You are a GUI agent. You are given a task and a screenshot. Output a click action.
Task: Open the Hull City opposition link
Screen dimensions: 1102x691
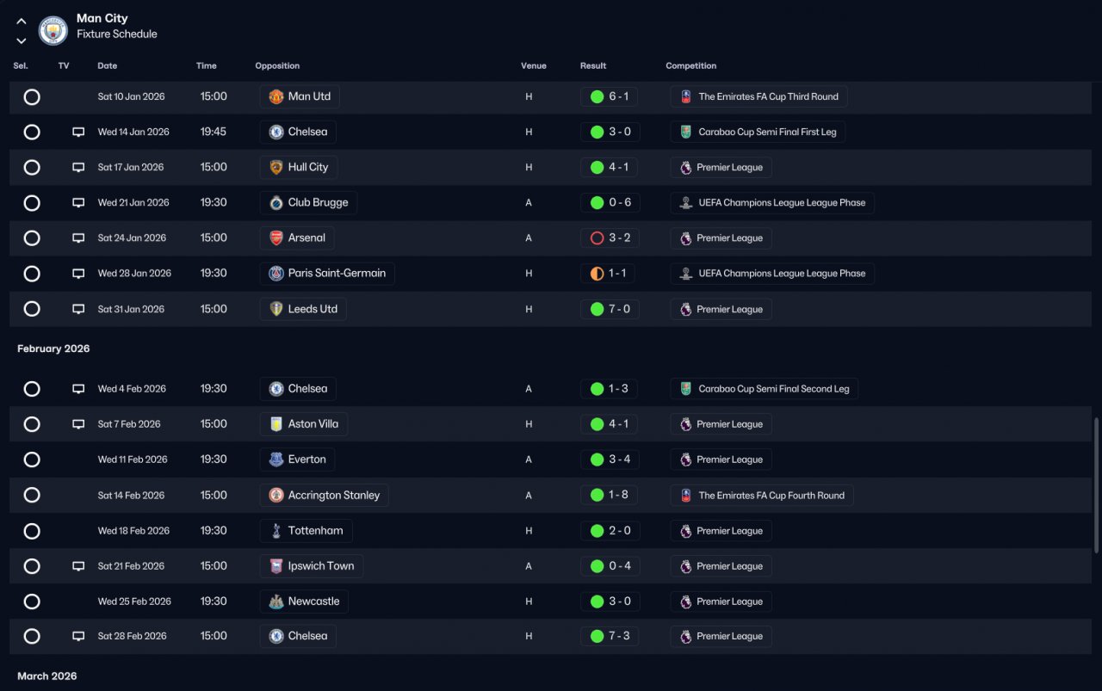pos(299,167)
